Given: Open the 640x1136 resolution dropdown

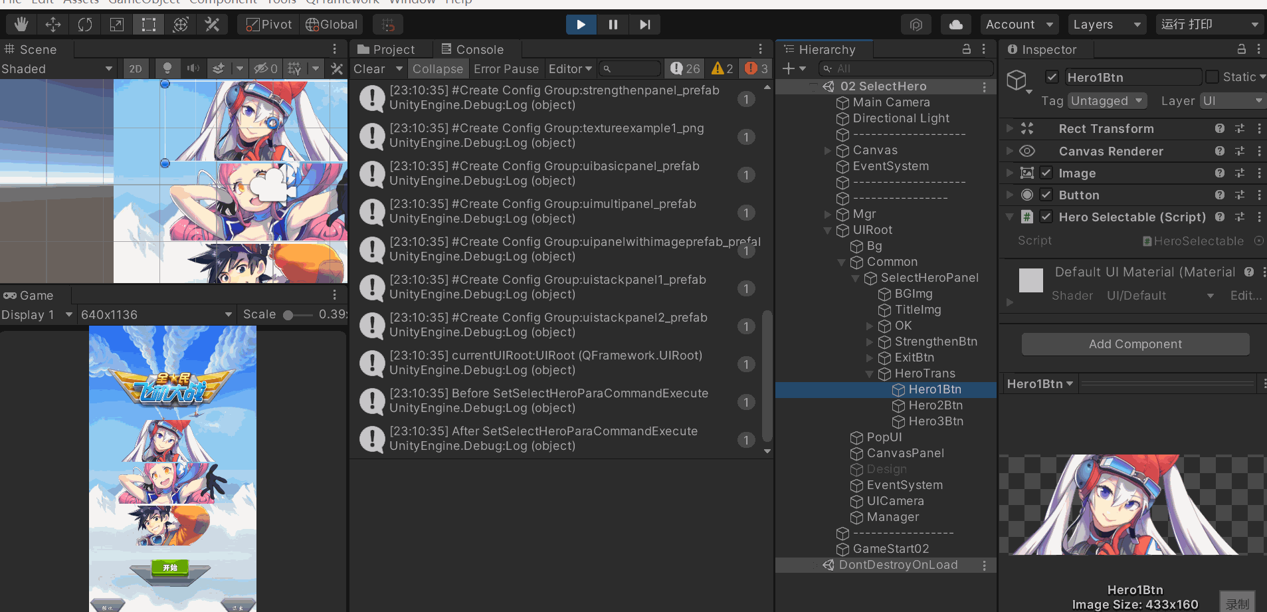Looking at the screenshot, I should 157,315.
